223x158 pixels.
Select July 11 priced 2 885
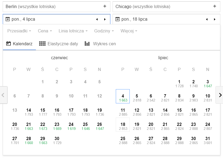(x=123, y=112)
